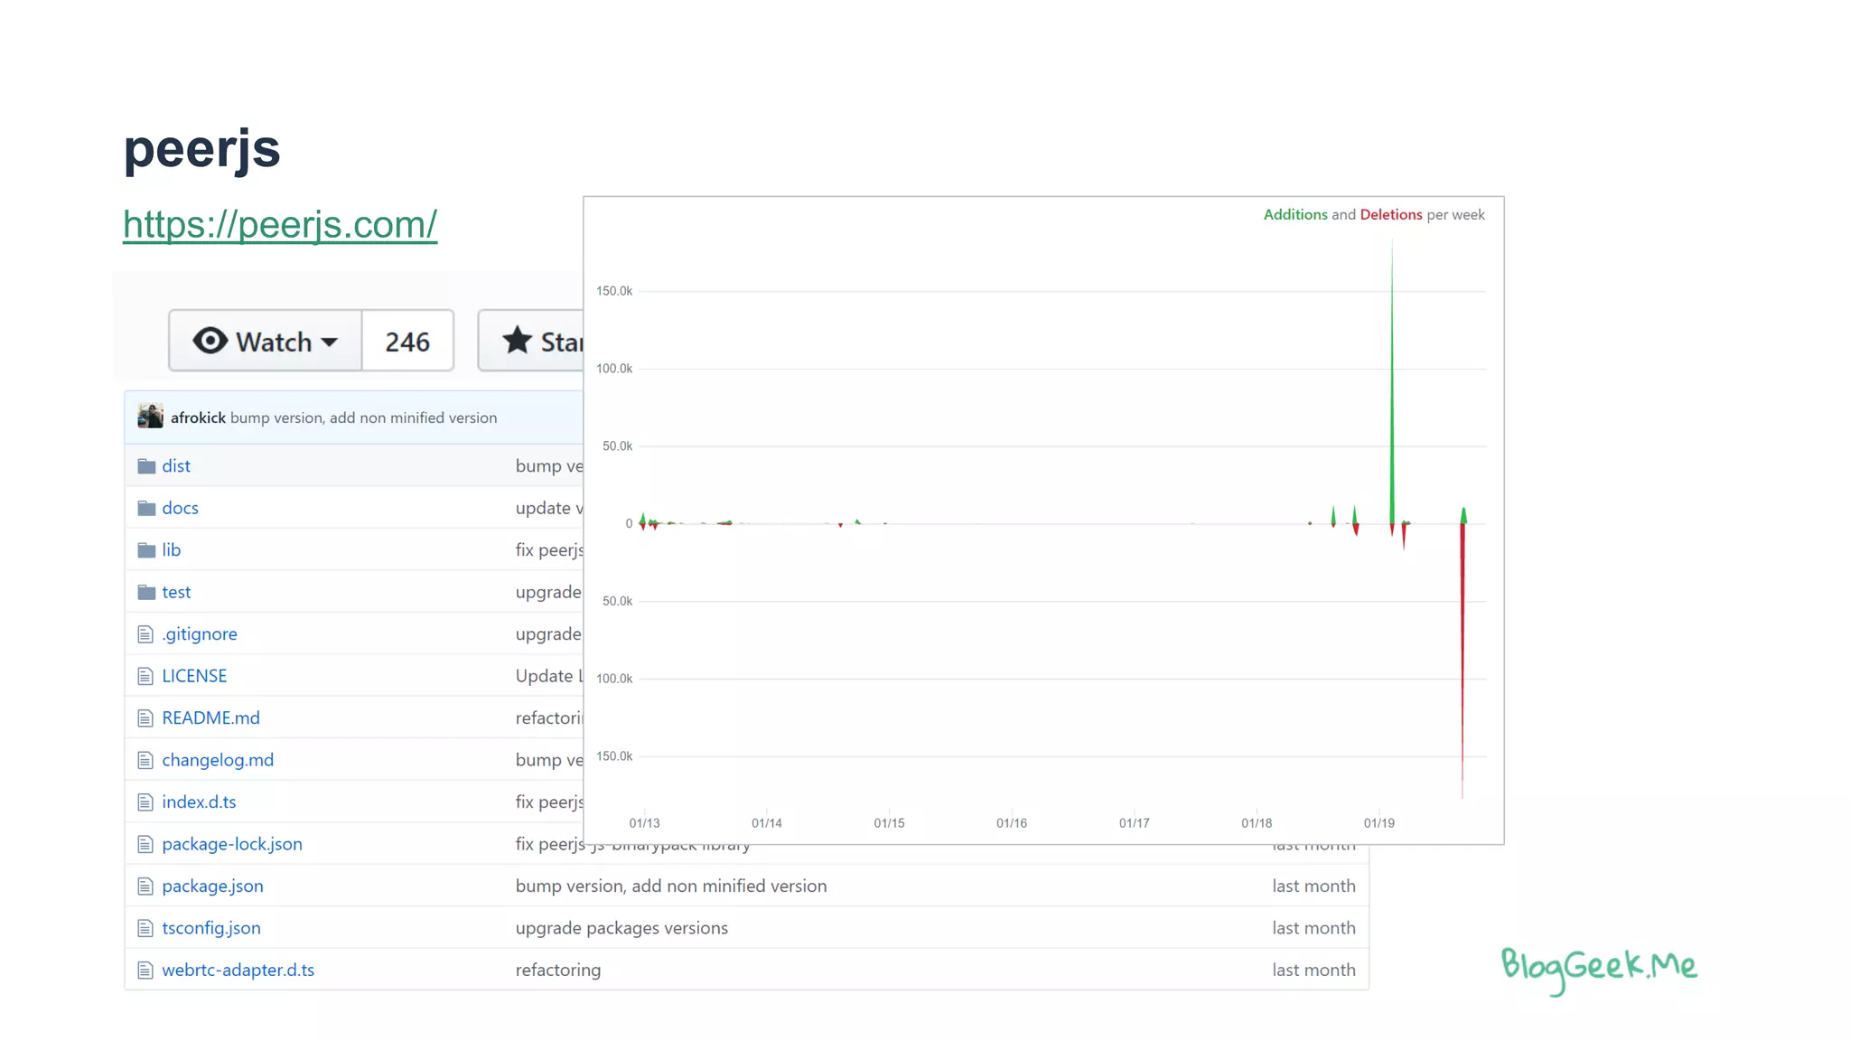
Task: Click the 01/19 x-axis label
Action: coord(1379,823)
